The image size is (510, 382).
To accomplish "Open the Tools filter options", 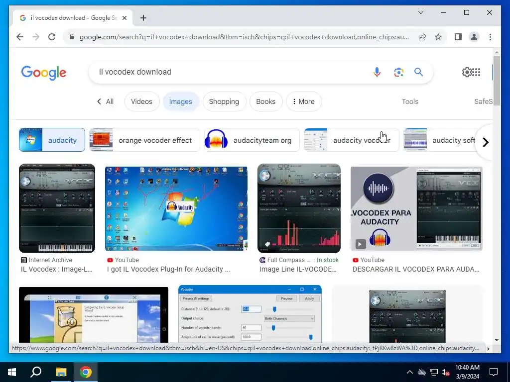I will tap(410, 101).
